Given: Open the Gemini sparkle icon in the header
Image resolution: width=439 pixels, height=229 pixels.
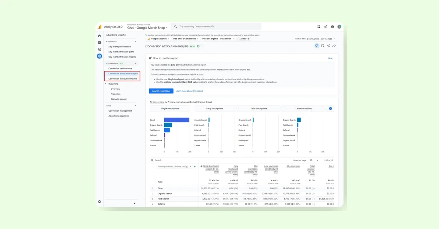Looking at the screenshot, I should point(326,26).
